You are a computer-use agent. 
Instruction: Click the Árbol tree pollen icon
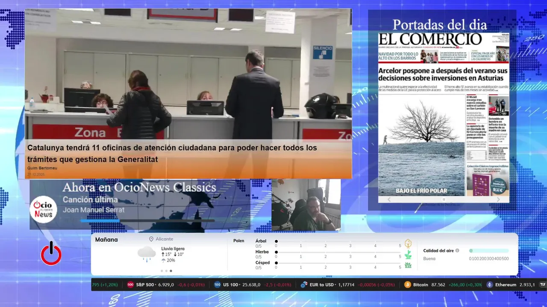[x=408, y=243]
